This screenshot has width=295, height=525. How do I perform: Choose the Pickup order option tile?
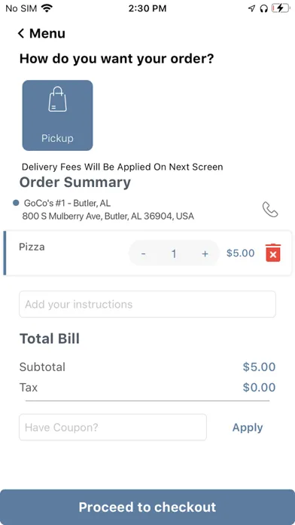tap(57, 115)
